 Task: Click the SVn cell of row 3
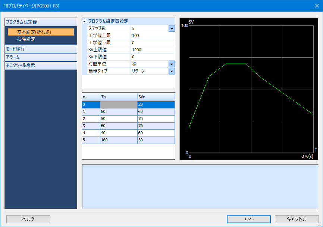(156, 126)
